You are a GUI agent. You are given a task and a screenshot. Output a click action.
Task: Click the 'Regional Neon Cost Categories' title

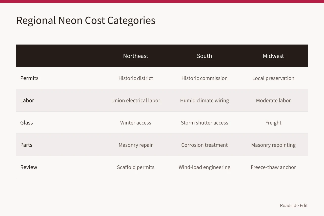(x=86, y=20)
